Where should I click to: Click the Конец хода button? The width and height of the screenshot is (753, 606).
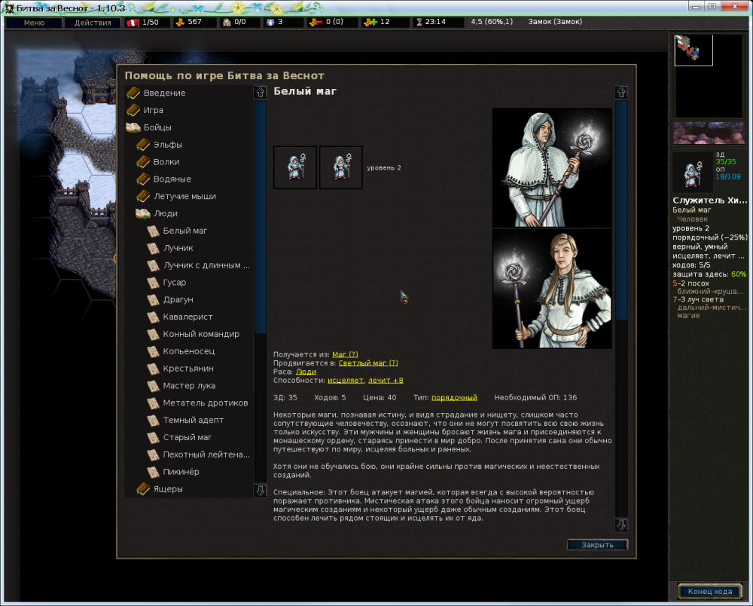[710, 591]
